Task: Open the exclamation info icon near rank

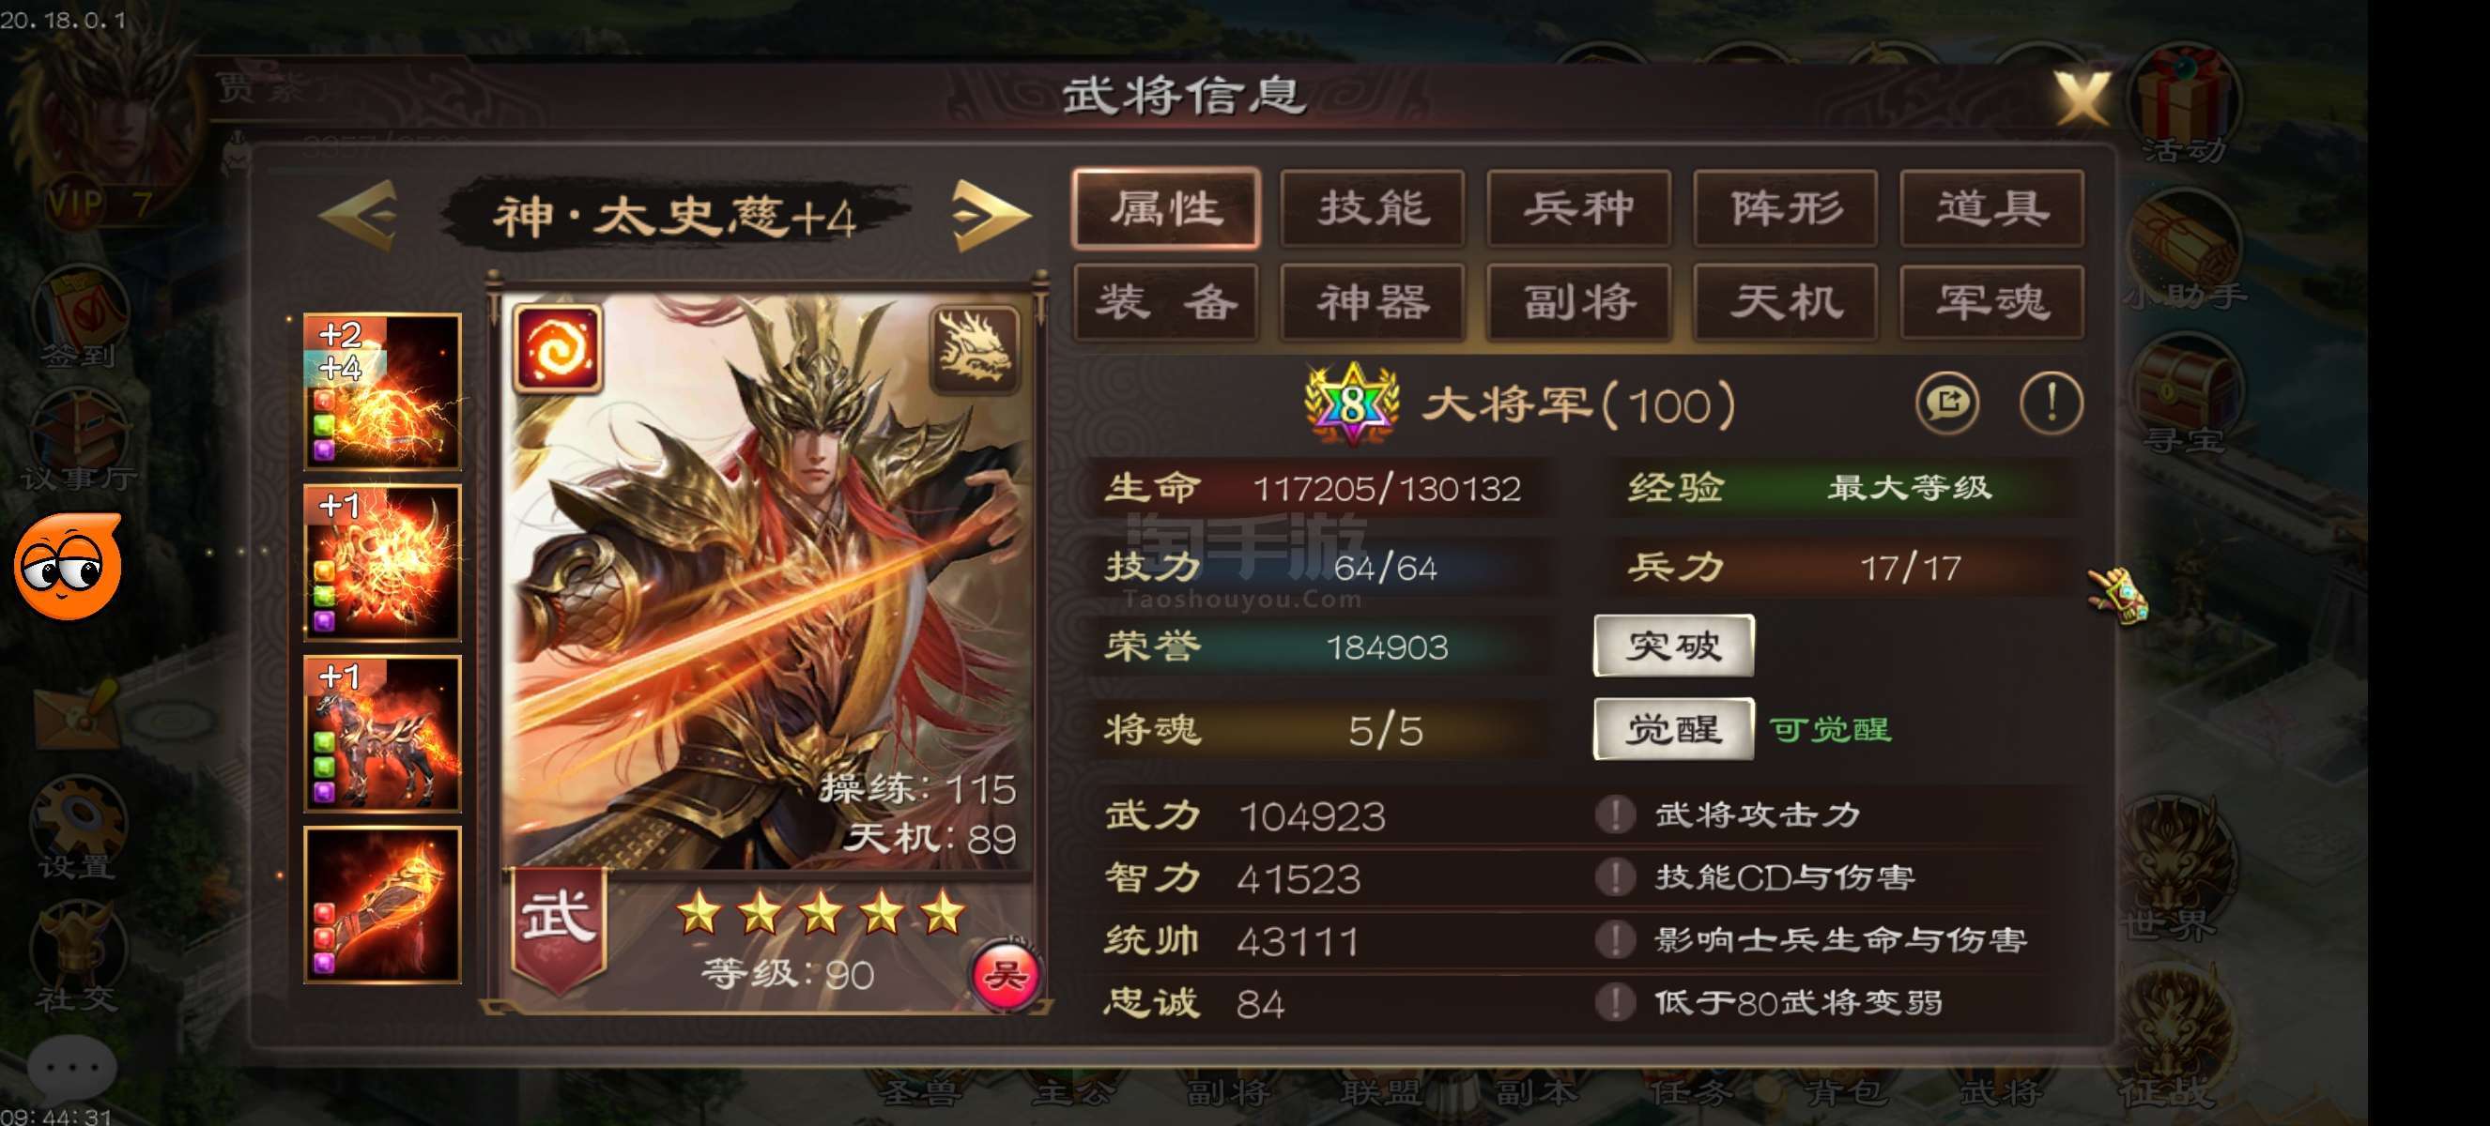Action: (2052, 402)
